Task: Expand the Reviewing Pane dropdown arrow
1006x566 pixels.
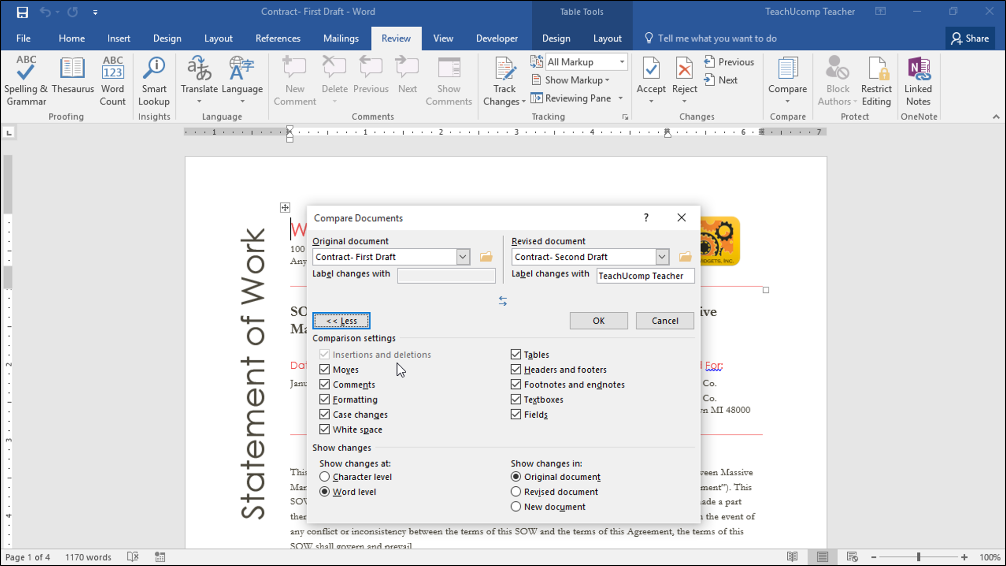Action: pyautogui.click(x=620, y=98)
